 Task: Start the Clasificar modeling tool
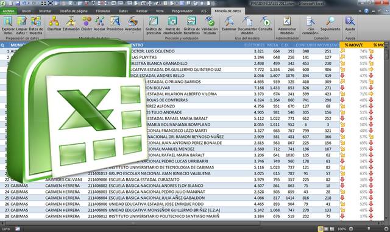click(x=54, y=24)
